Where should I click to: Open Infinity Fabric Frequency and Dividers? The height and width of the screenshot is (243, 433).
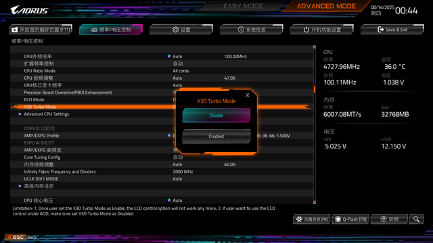click(161, 171)
